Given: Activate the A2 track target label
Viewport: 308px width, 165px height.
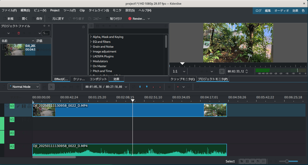Looking at the screenshot, I should click(x=12, y=146).
